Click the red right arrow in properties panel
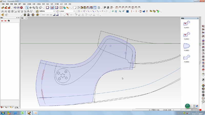Image resolution: width=205 pixels, height=115 pixels. point(5,21)
